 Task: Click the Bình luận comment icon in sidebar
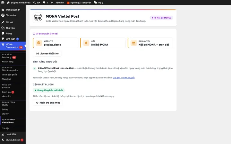[3, 39]
